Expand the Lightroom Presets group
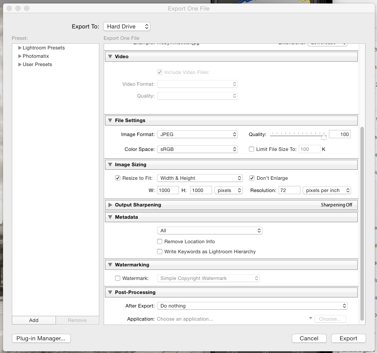 pyautogui.click(x=19, y=48)
